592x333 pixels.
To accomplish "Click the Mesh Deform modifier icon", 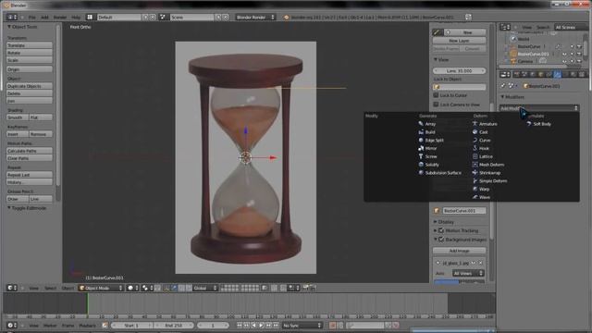I will [475, 165].
